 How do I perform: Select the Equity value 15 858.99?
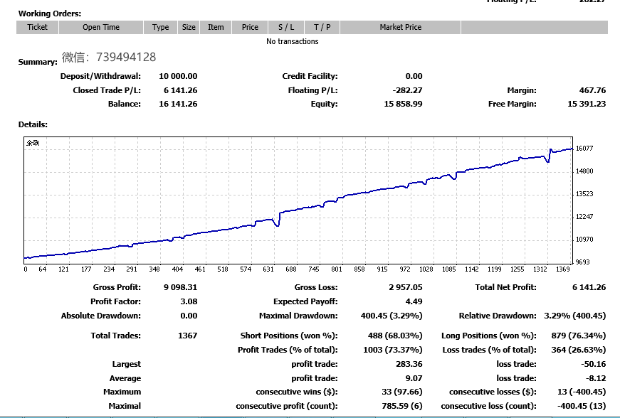403,104
